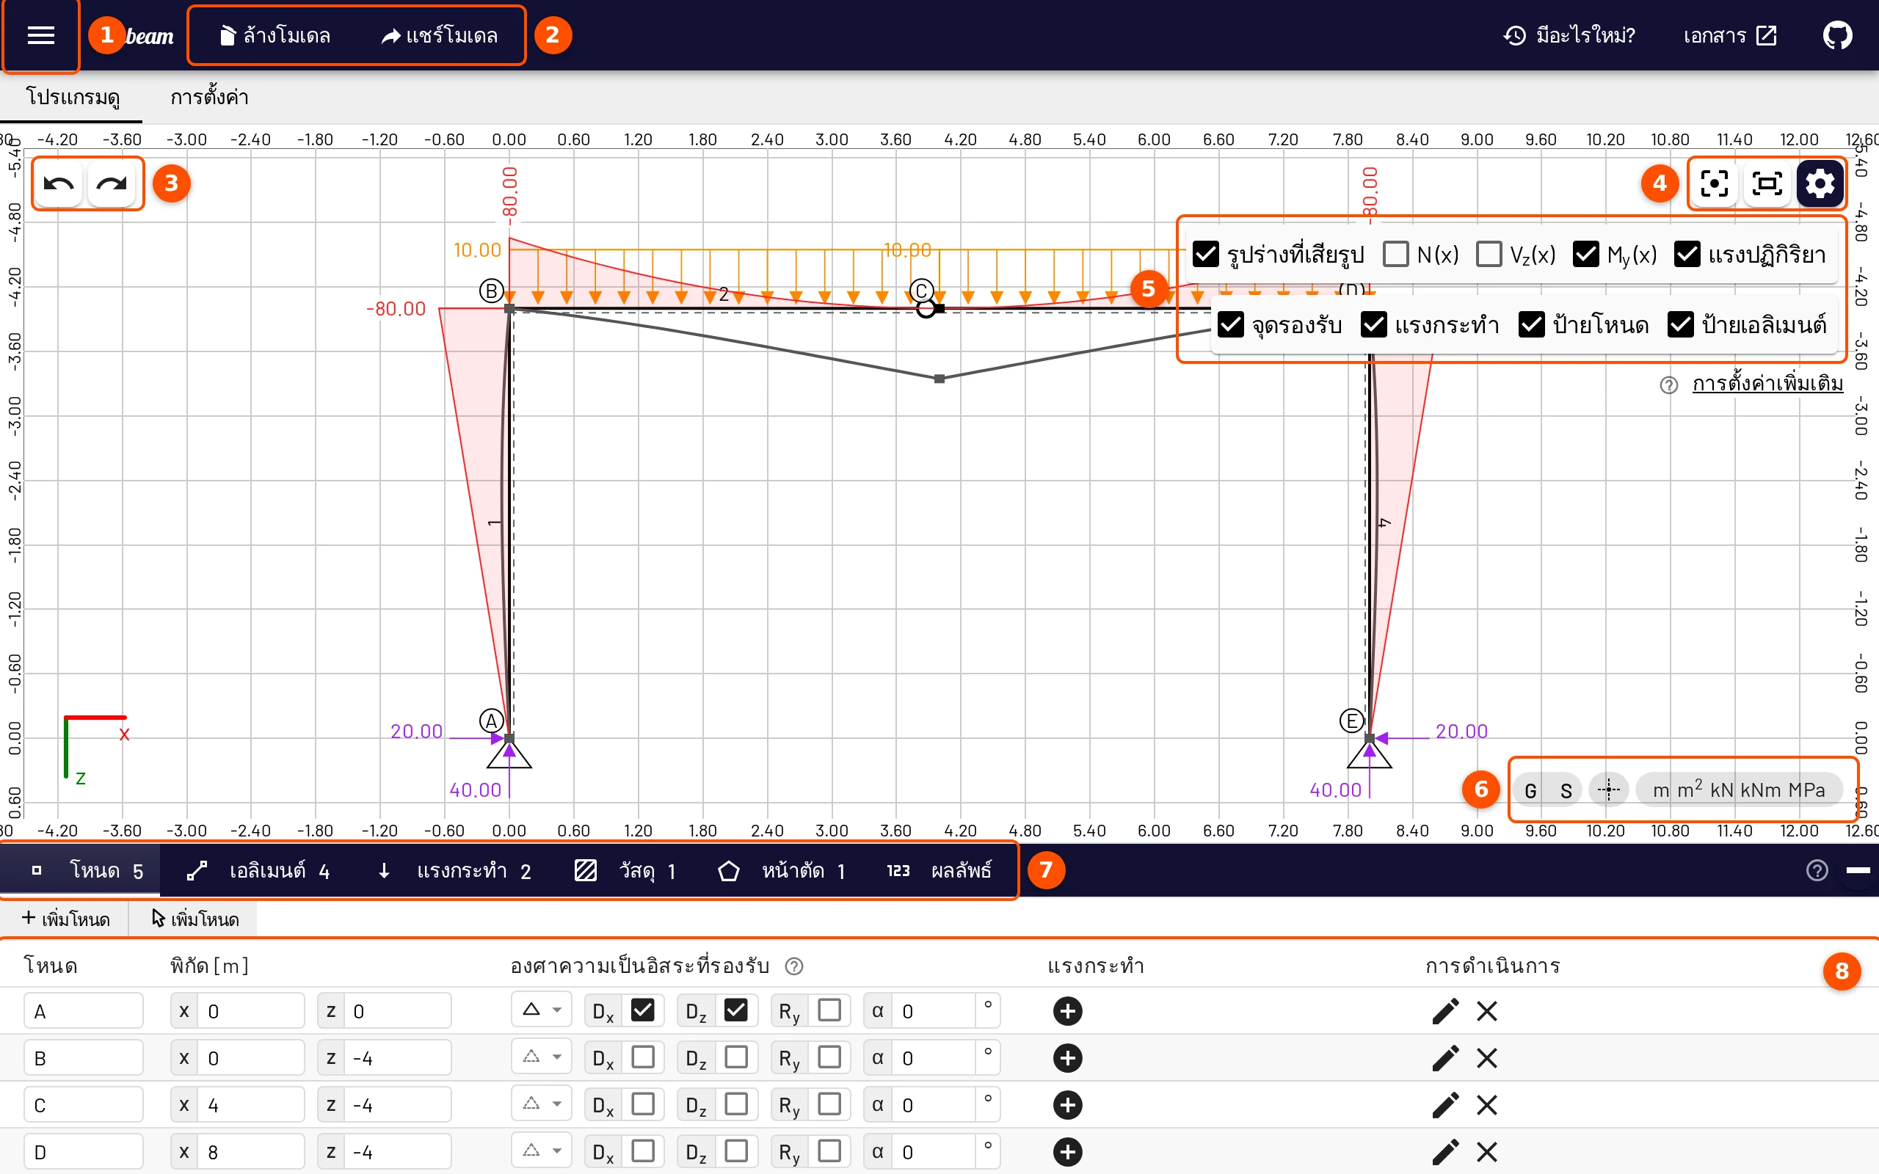
Task: Click ล้างโมเดล clear model button
Action: click(x=275, y=36)
